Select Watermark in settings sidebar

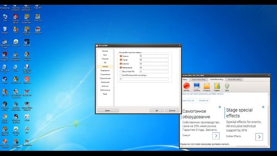click(105, 82)
